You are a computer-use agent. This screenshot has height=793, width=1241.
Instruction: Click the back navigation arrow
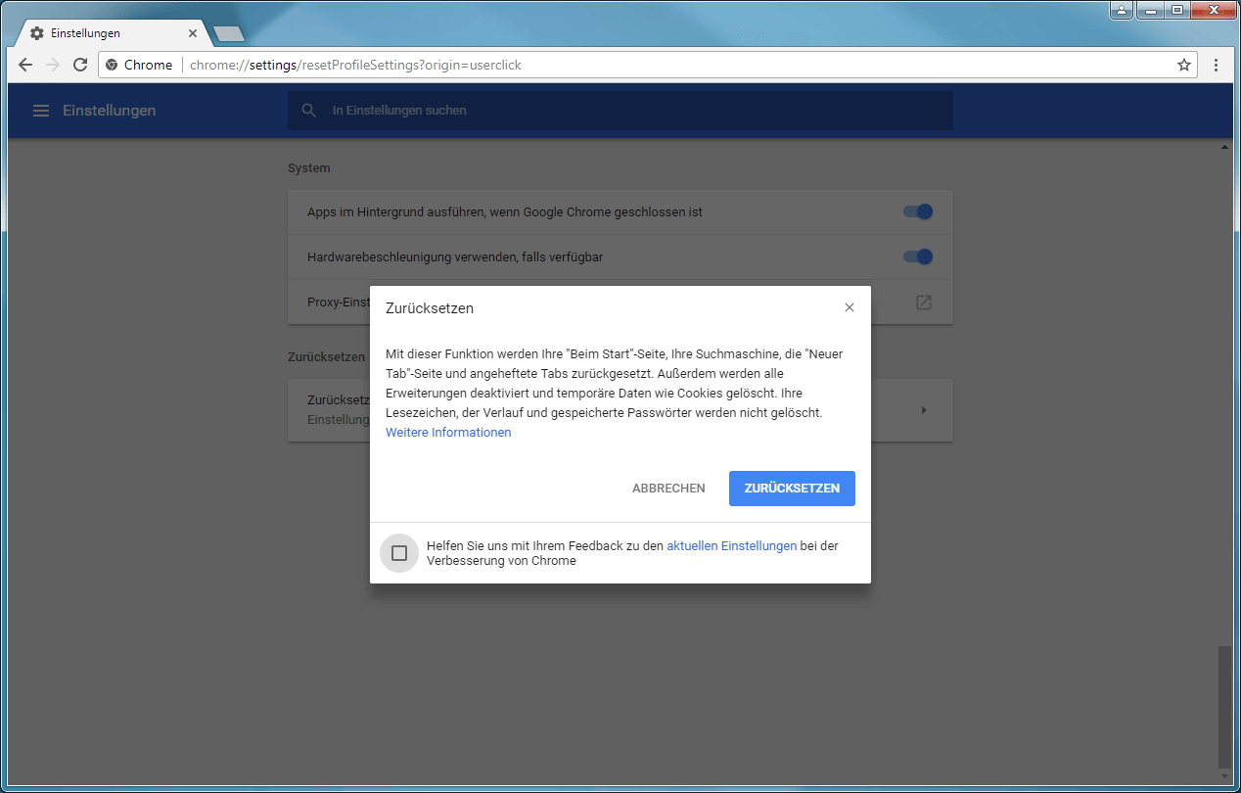coord(25,65)
